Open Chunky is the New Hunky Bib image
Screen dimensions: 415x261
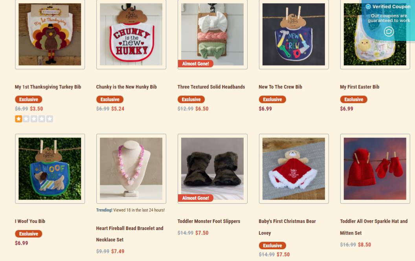click(x=131, y=34)
